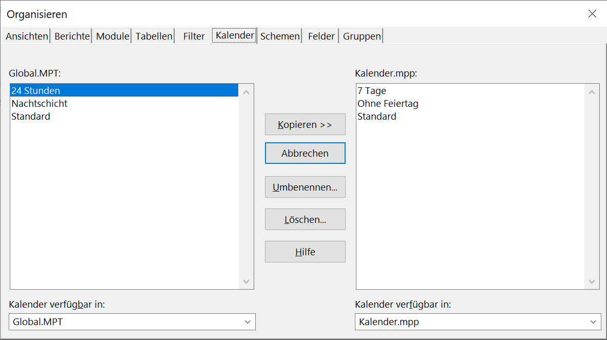Open the Global.MPT dropdown
The height and width of the screenshot is (340, 607).
click(x=132, y=322)
